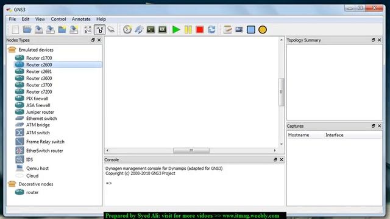This screenshot has width=390, height=219.
Task: Click the Add a note icon
Action: point(227,30)
